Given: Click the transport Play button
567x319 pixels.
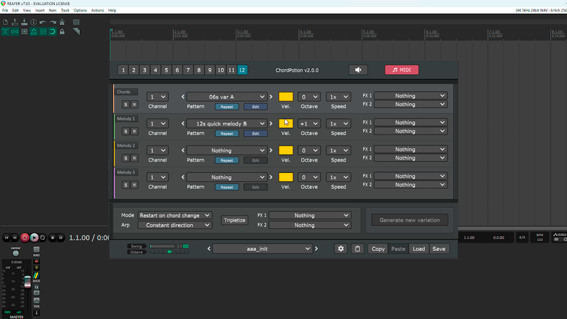Looking at the screenshot, I should pyautogui.click(x=34, y=238).
